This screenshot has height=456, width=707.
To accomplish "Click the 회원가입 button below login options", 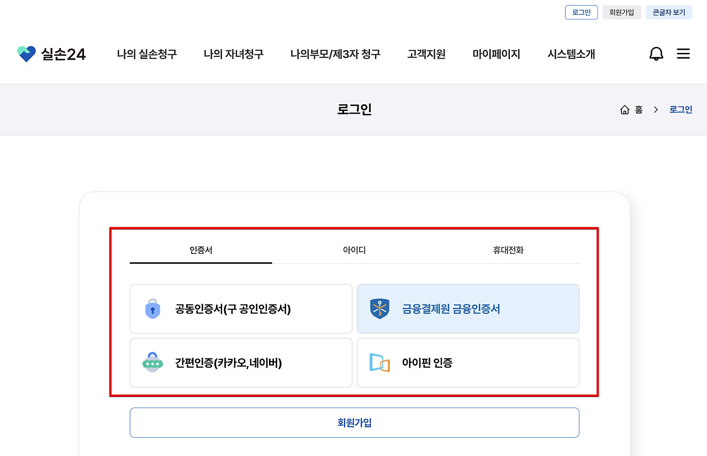I will (x=354, y=422).
